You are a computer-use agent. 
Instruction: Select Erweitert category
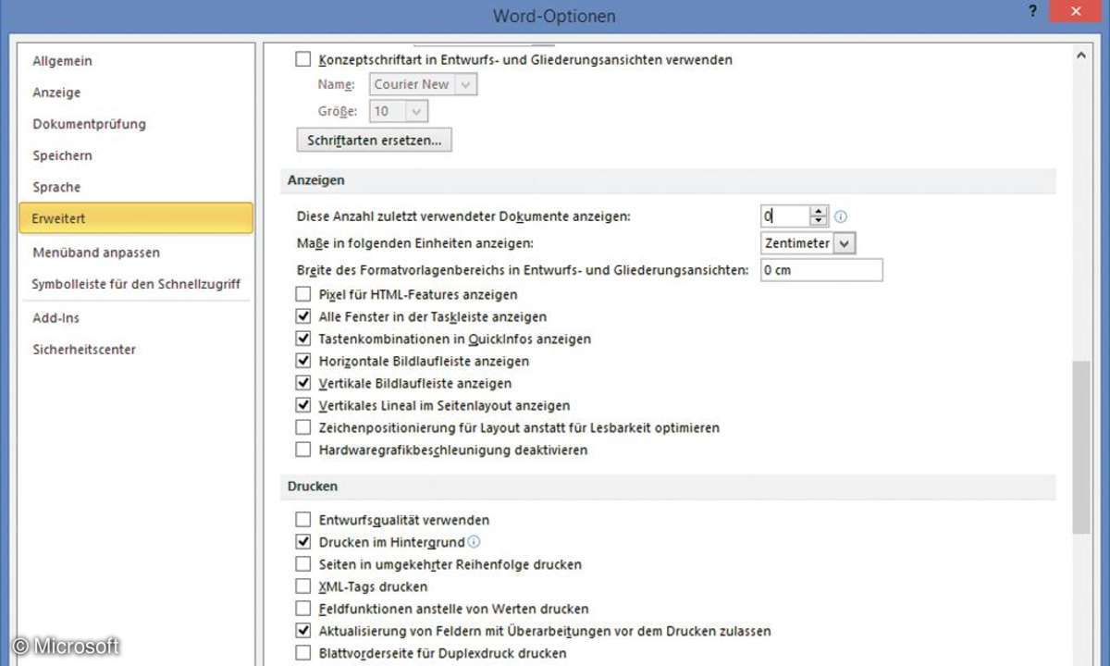(136, 218)
